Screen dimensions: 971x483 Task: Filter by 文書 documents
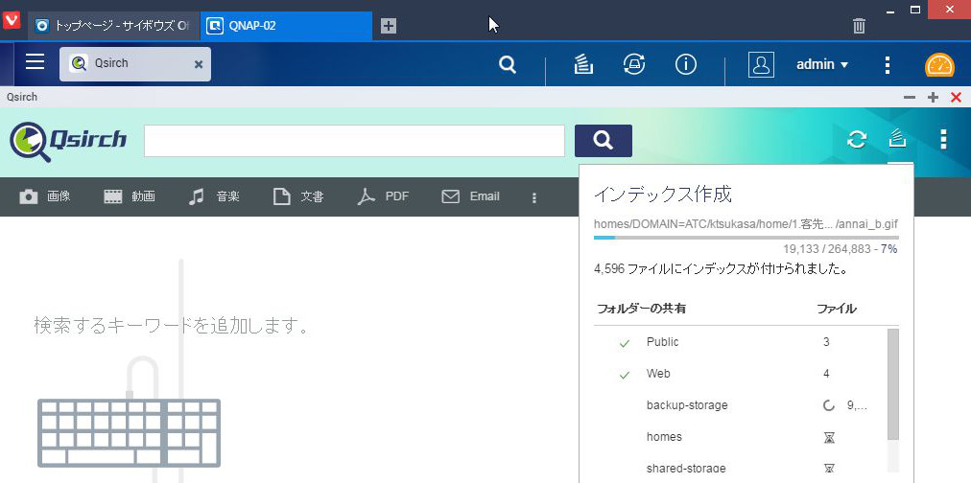point(298,196)
